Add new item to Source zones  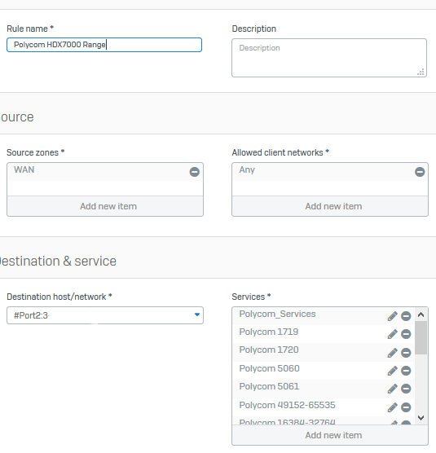pyautogui.click(x=105, y=206)
